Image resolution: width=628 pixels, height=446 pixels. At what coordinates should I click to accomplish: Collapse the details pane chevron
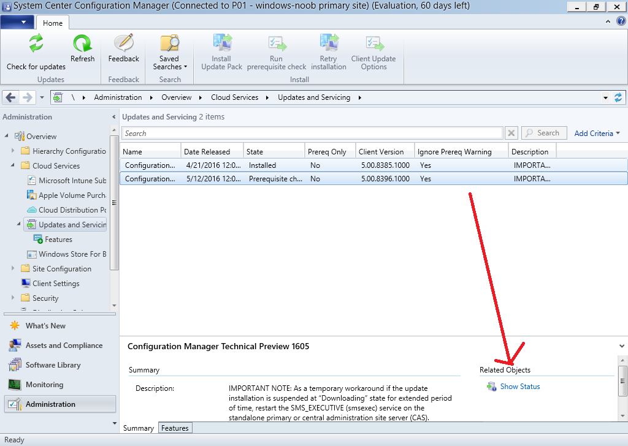coord(622,346)
